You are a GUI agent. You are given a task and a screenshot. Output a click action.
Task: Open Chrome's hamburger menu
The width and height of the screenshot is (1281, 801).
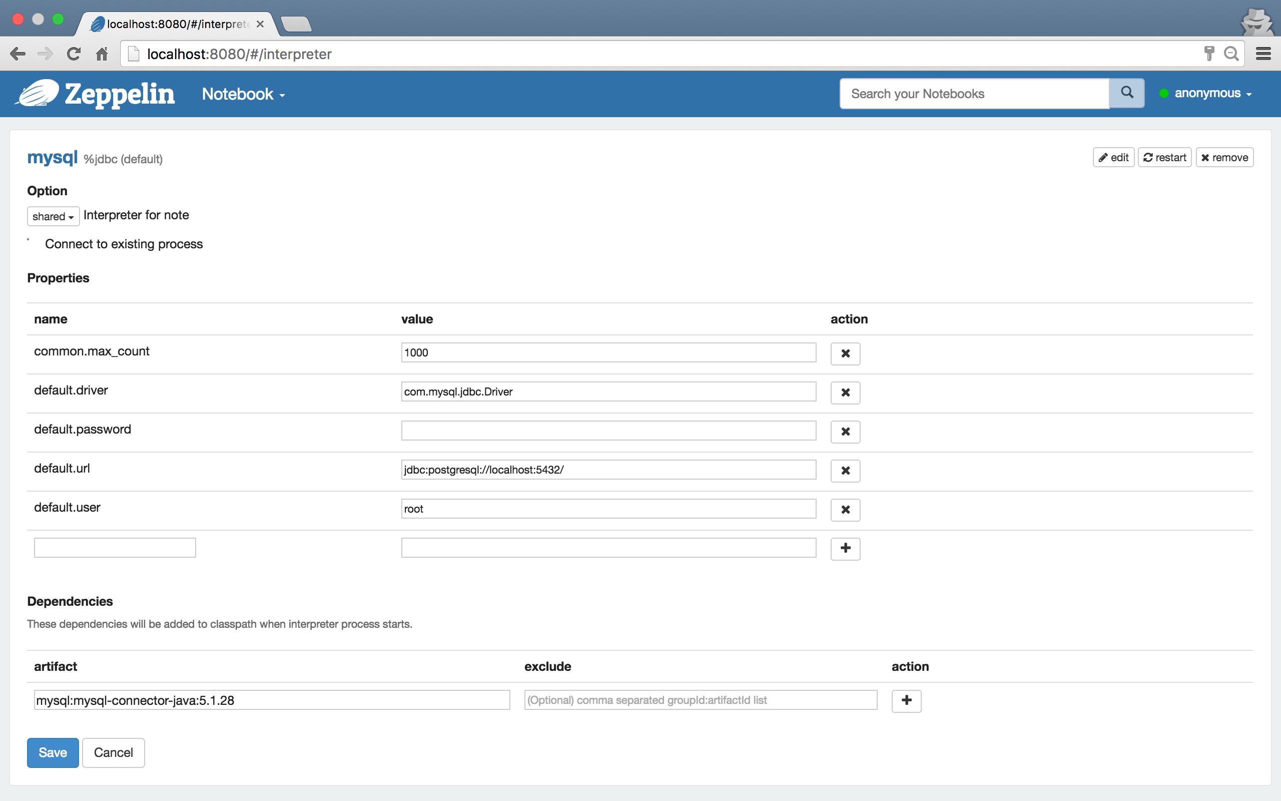[x=1262, y=54]
